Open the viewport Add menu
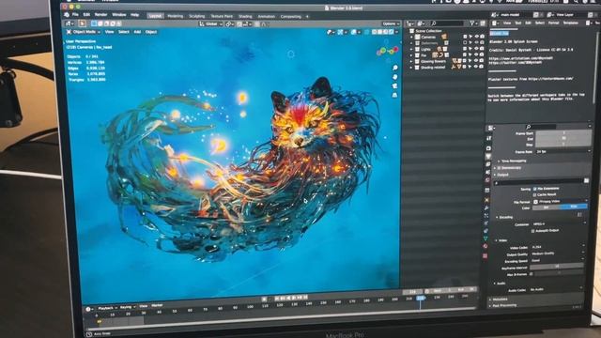This screenshot has height=338, width=601. (x=137, y=32)
